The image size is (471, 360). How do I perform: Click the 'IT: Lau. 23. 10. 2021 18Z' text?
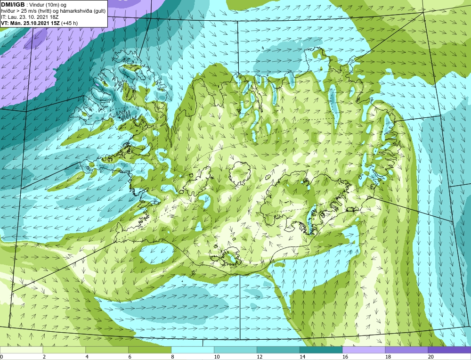pyautogui.click(x=30, y=17)
